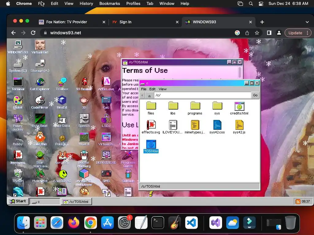Open the libs folder in explorer
Viewport: 314px width, 235px height.
click(173, 108)
